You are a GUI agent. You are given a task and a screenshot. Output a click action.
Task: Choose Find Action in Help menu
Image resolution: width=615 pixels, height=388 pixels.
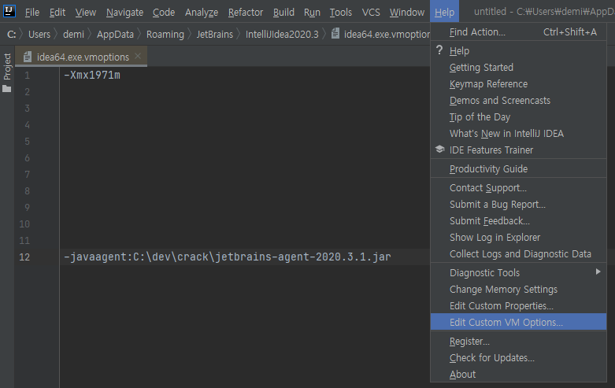point(518,32)
